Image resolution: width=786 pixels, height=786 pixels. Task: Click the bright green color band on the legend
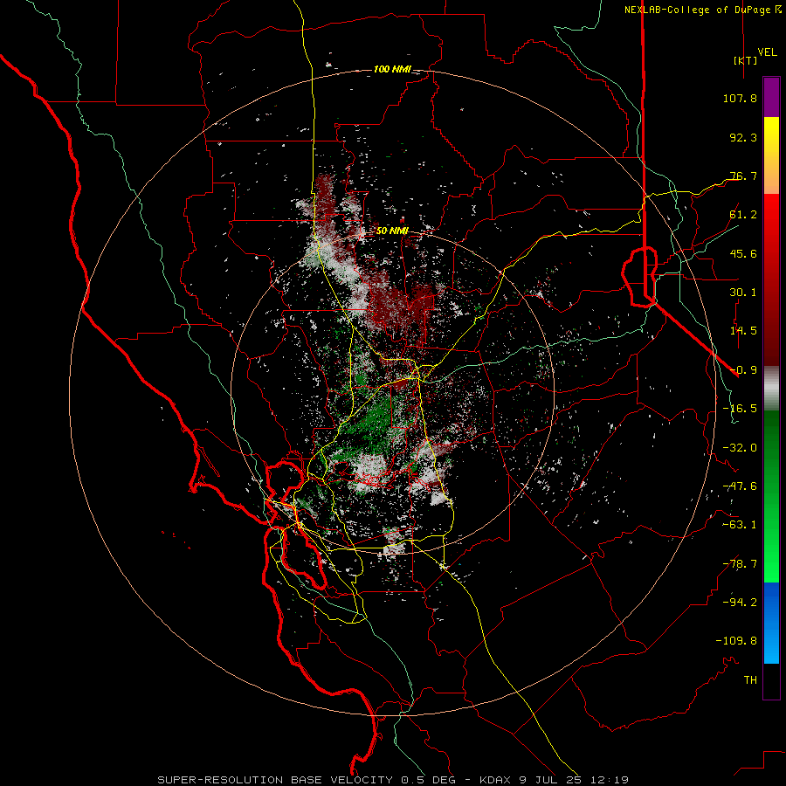771,562
